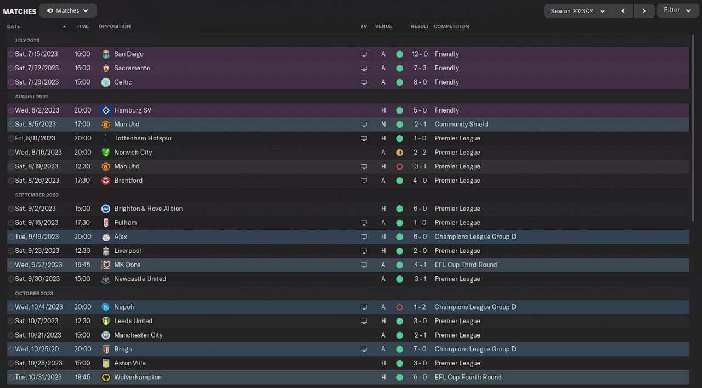Screen dimensions: 702x388
Task: Sort by the COMPETITION column header
Action: 451,26
